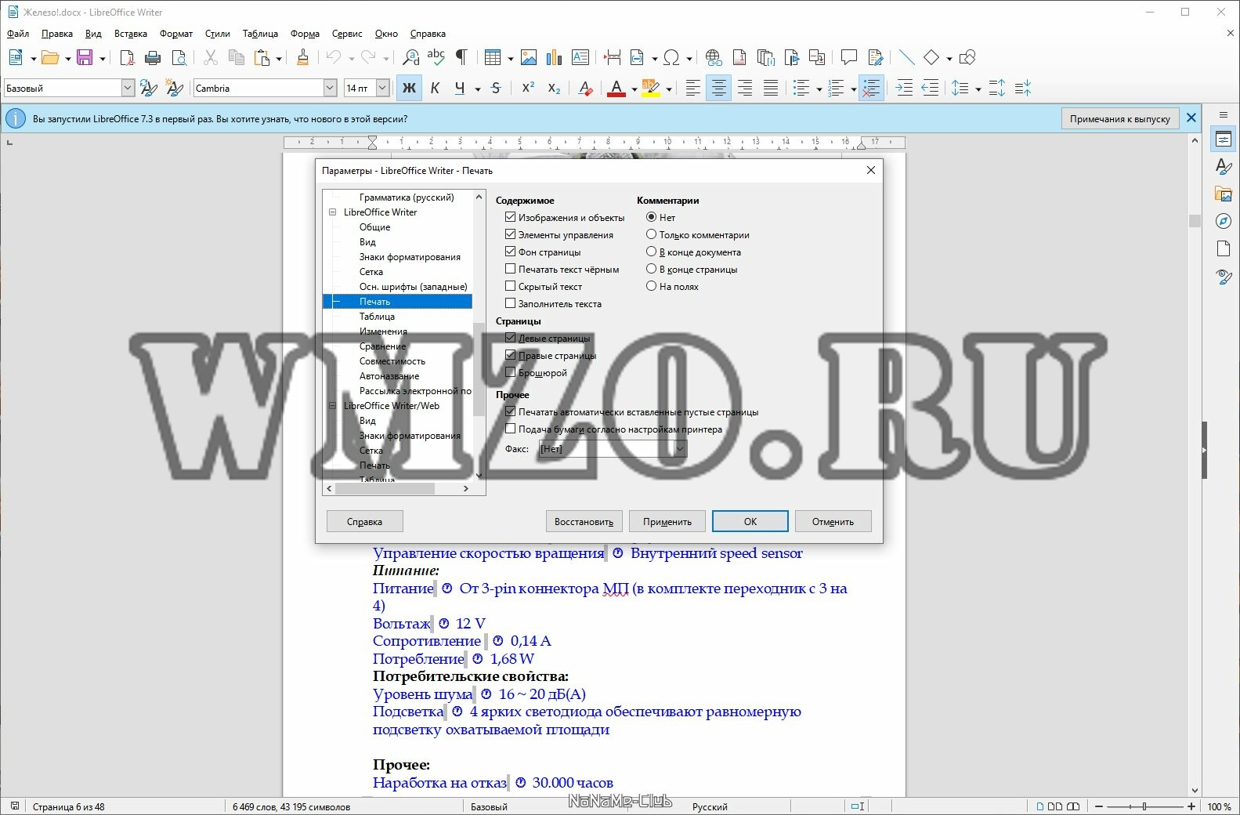This screenshot has width=1240, height=815.
Task: Click the Insert comment icon
Action: pyautogui.click(x=848, y=57)
